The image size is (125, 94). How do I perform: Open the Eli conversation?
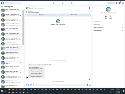11,81
